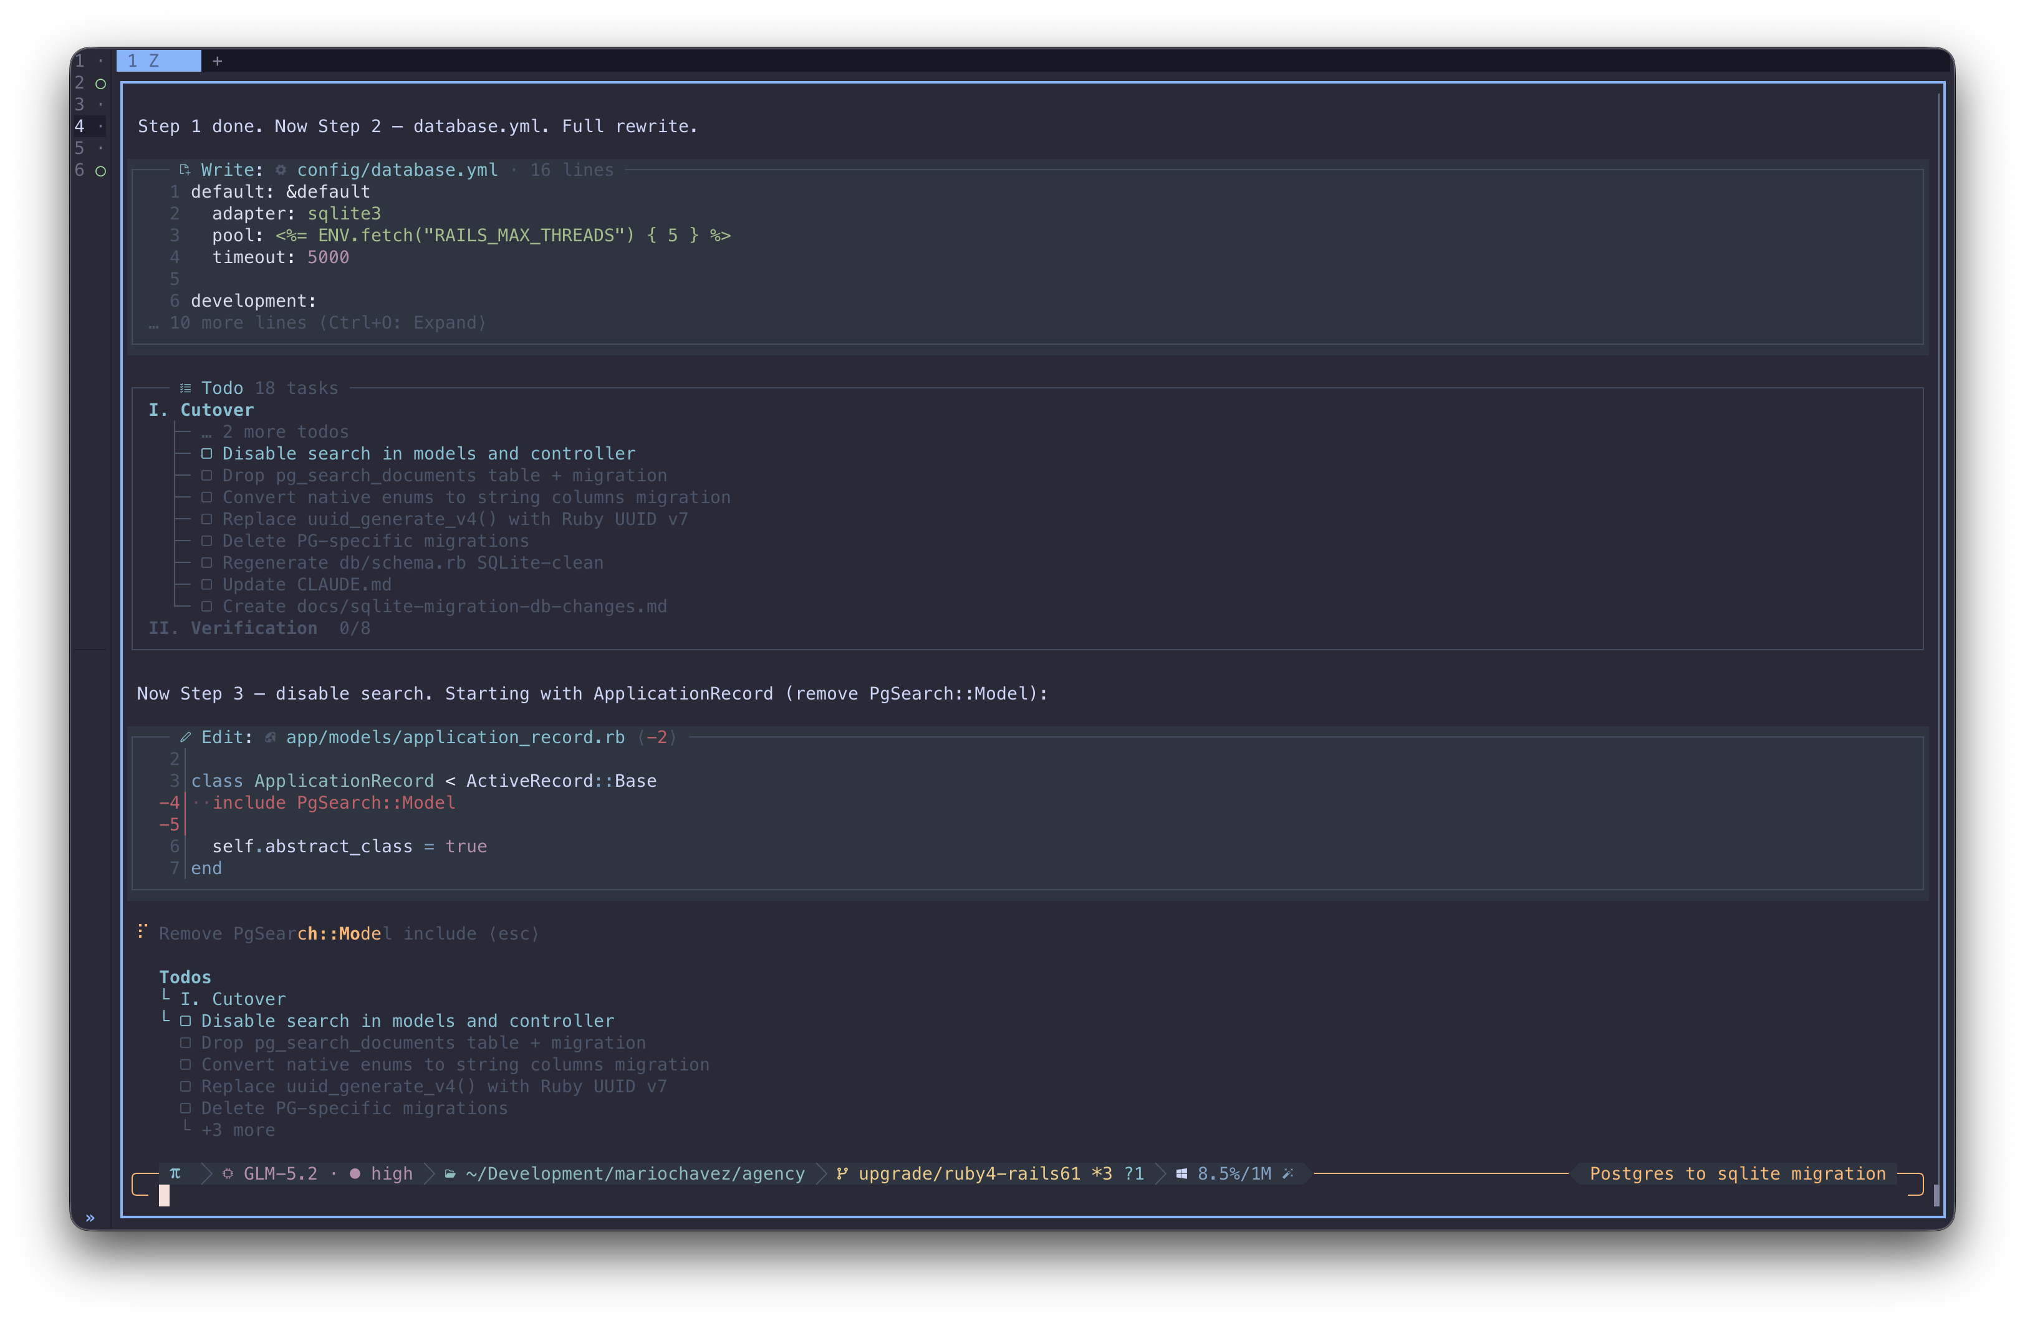2025x1323 pixels.
Task: Click the round dot before 'high'
Action: pyautogui.click(x=355, y=1173)
